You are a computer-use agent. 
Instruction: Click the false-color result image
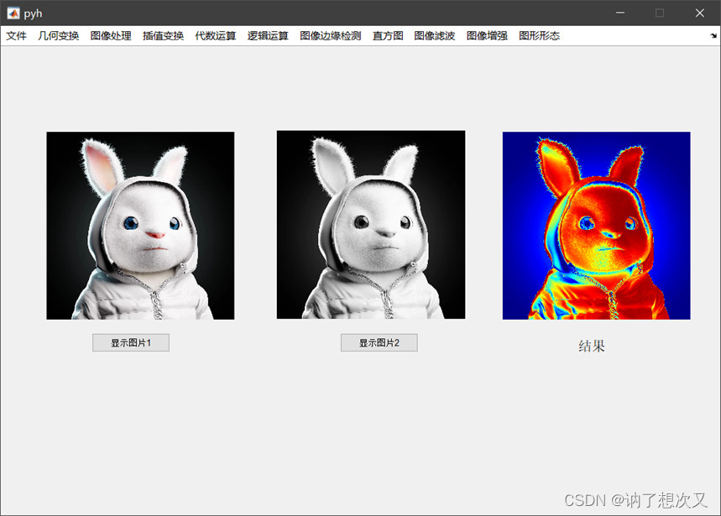coord(597,226)
